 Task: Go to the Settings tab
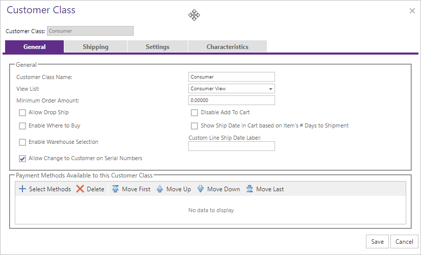click(157, 46)
